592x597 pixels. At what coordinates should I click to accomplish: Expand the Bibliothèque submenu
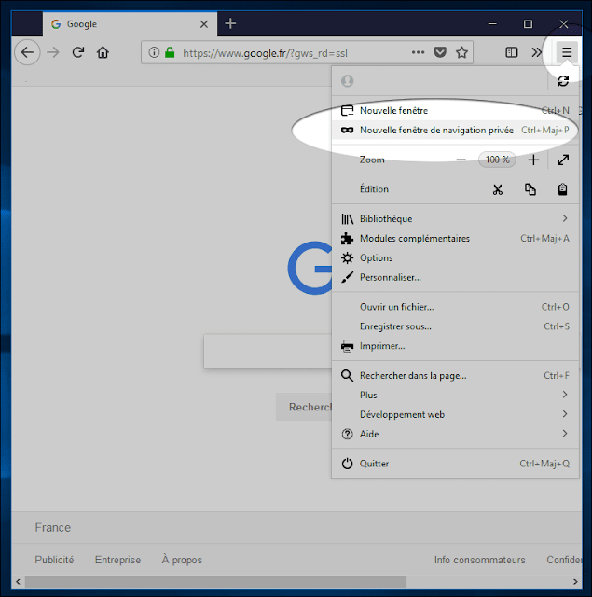click(x=455, y=218)
